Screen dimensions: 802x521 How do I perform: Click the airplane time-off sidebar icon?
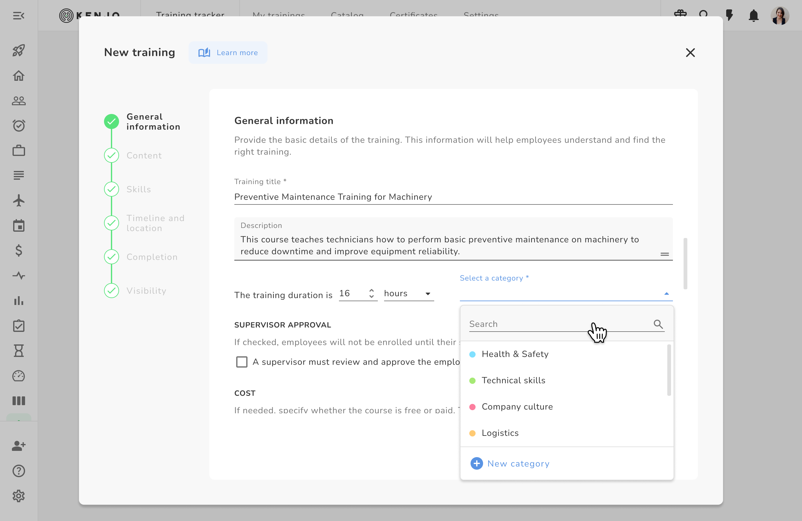click(x=18, y=201)
